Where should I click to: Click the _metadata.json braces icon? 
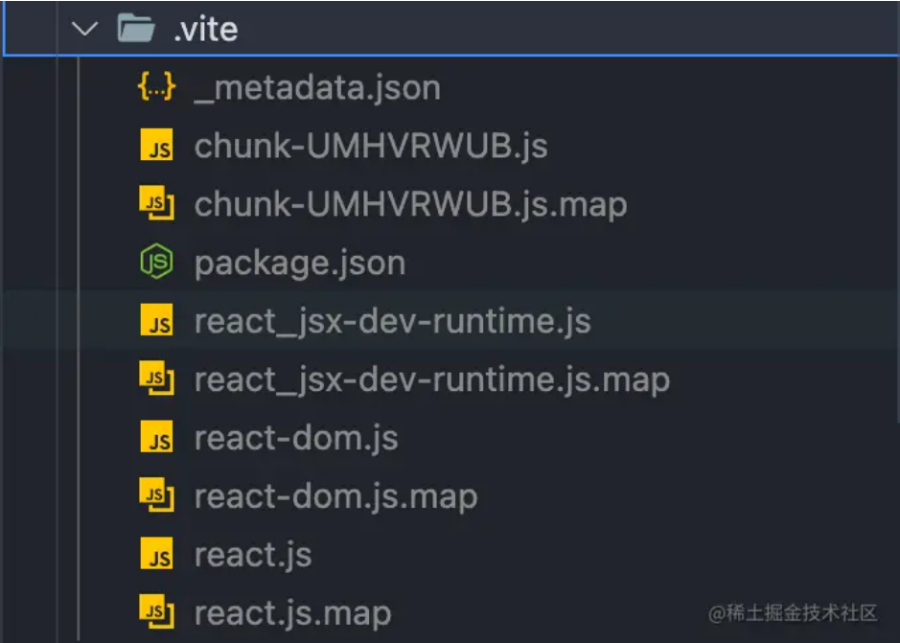click(156, 88)
